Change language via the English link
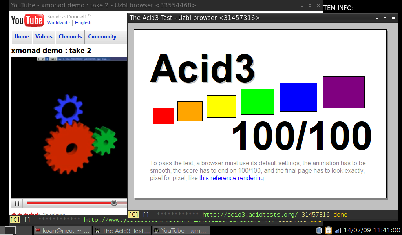402x235 pixels. click(83, 23)
